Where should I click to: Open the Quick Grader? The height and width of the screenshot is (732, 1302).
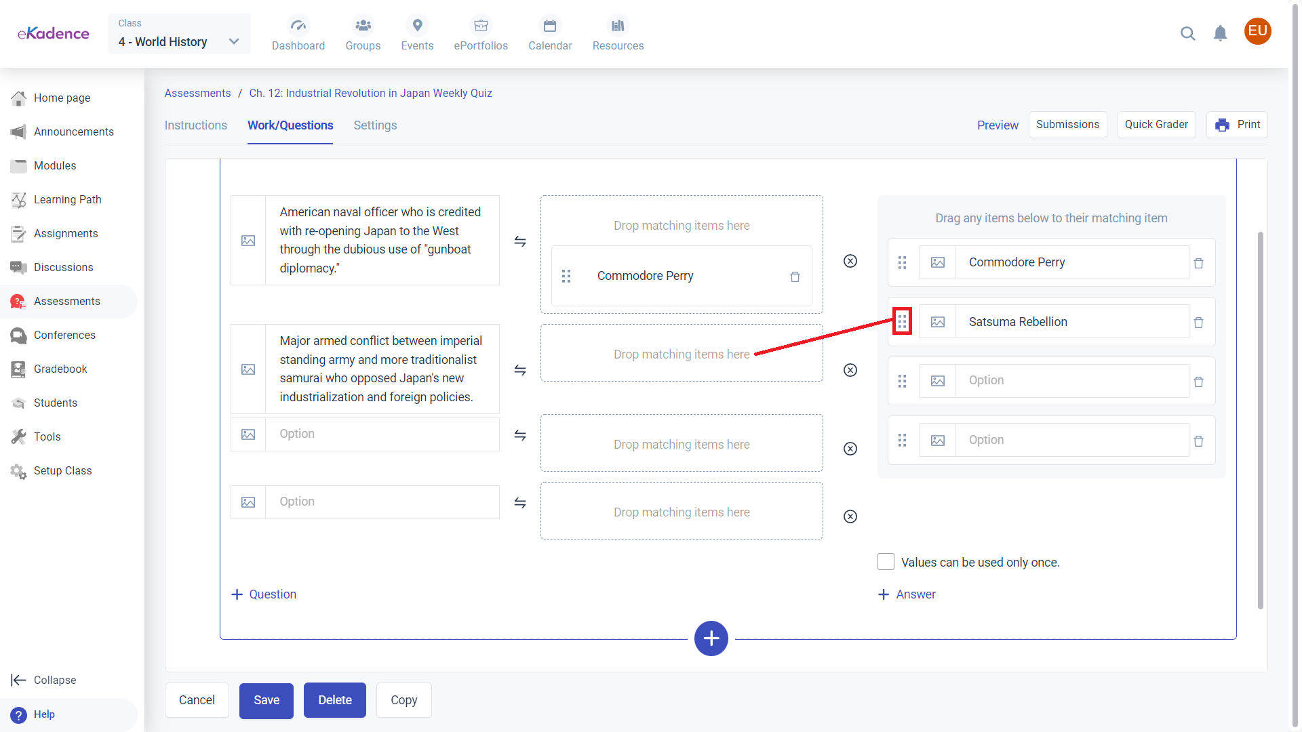coord(1156,125)
